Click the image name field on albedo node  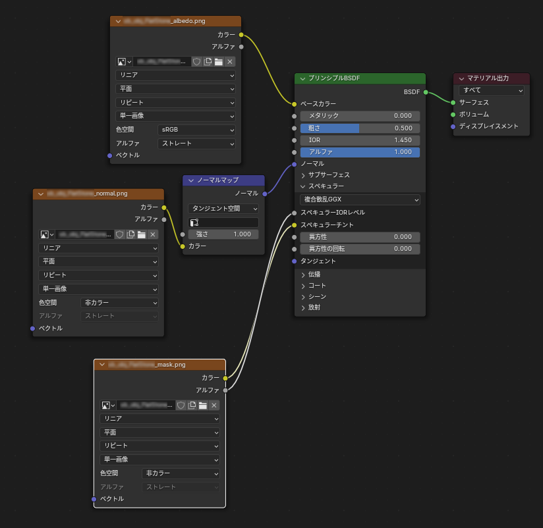click(x=158, y=61)
